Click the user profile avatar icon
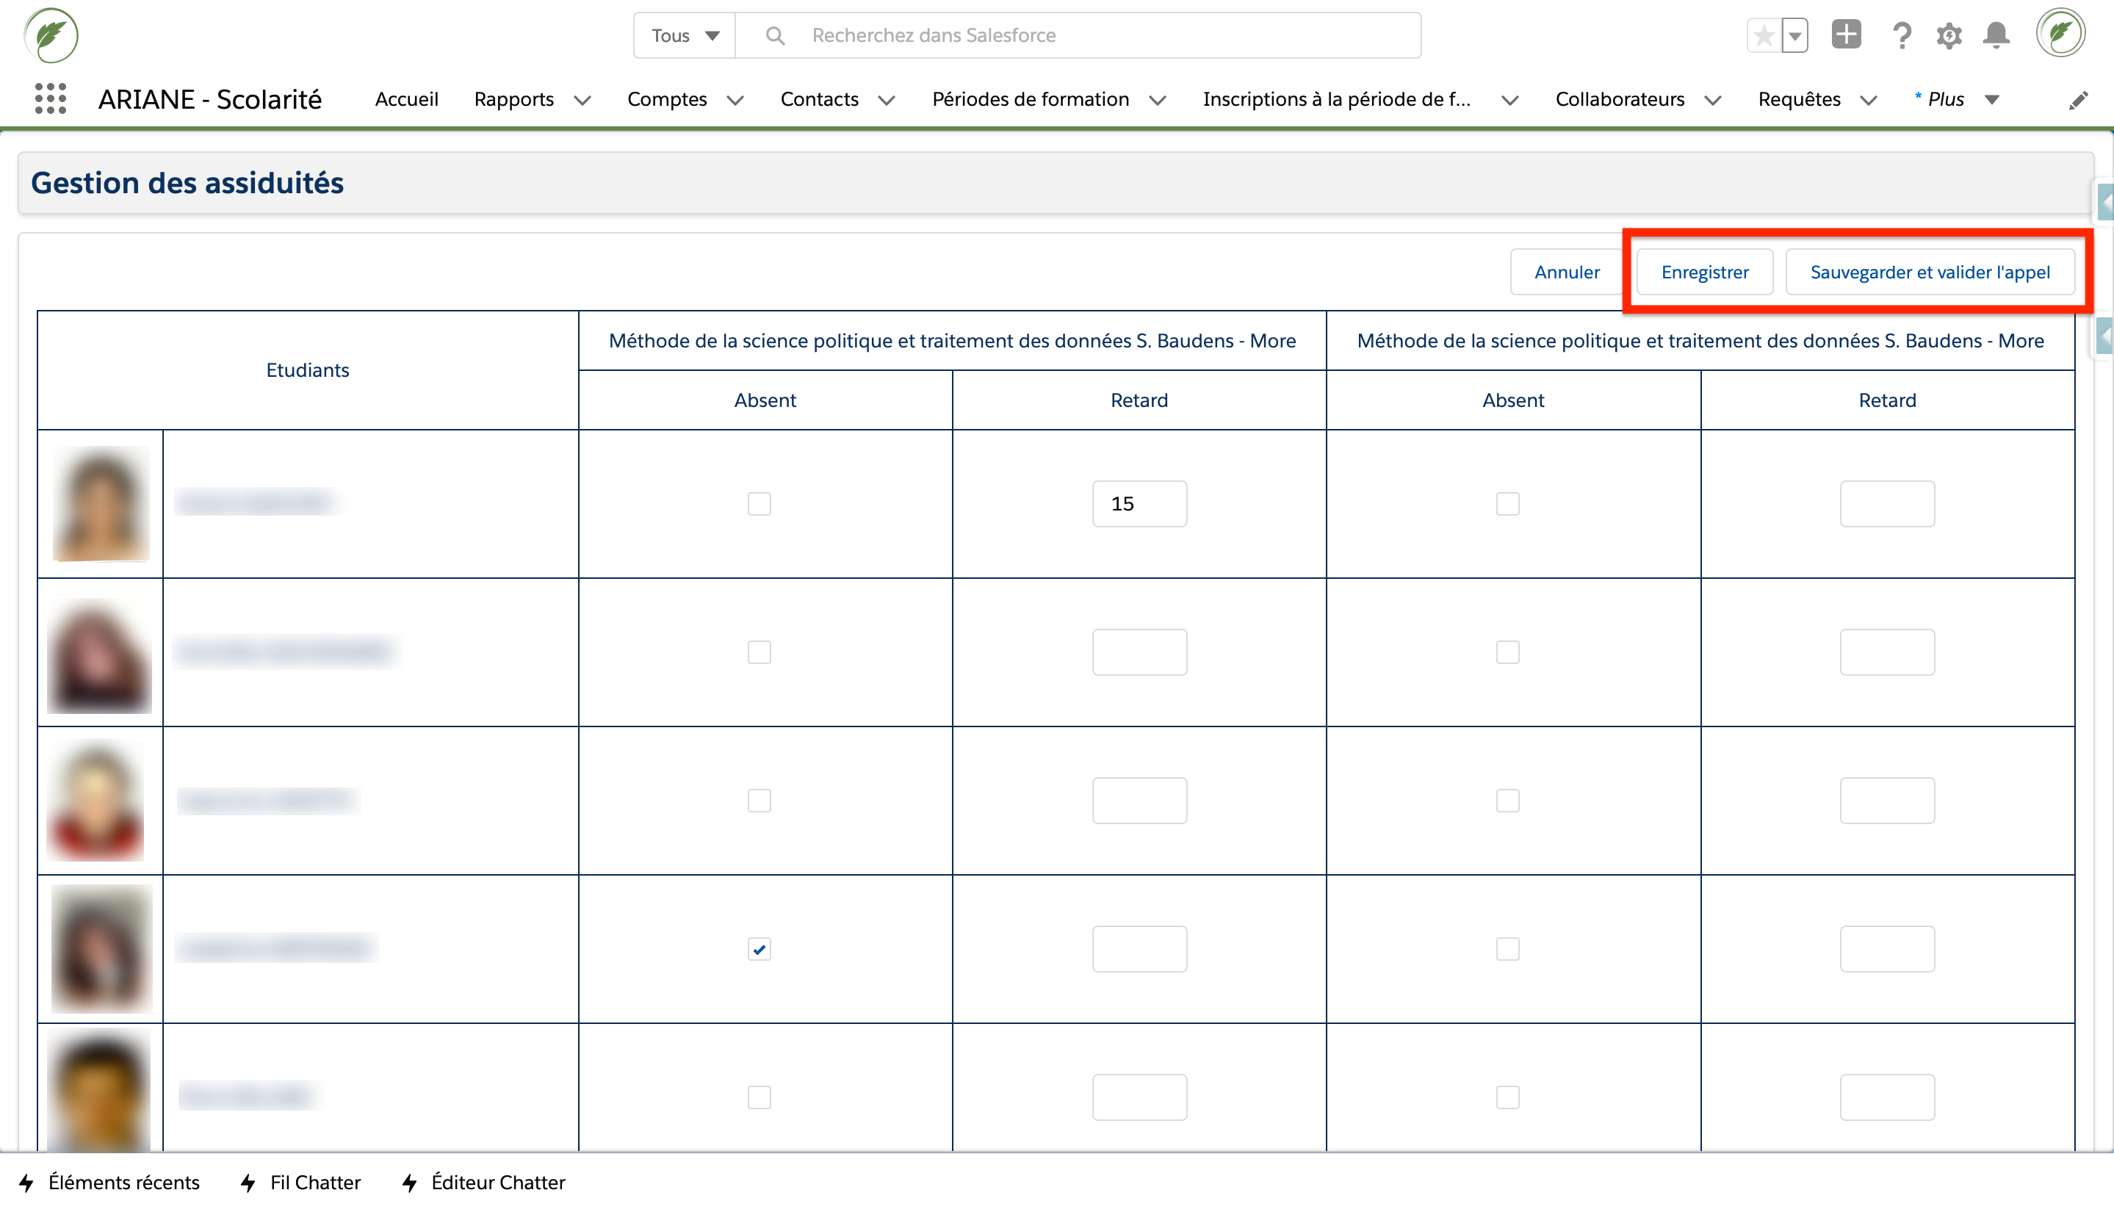 click(2060, 34)
